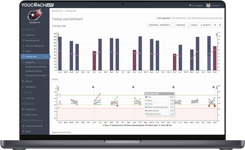245x150 pixels.
Task: Open Squadra (ultima settimana) in sidebar
Action: click(x=36, y=67)
